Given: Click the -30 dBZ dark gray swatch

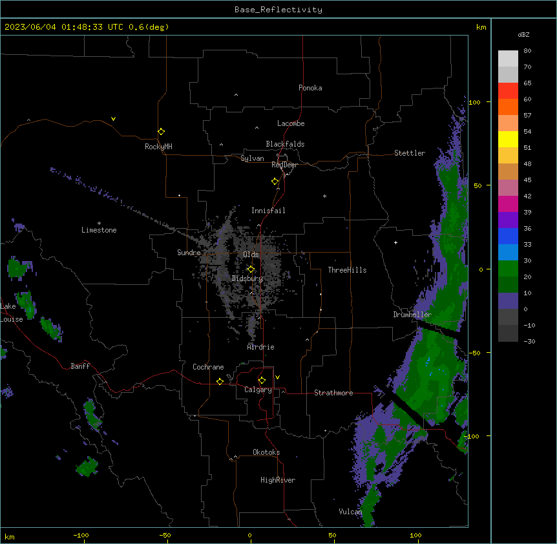Looking at the screenshot, I should pyautogui.click(x=508, y=333).
